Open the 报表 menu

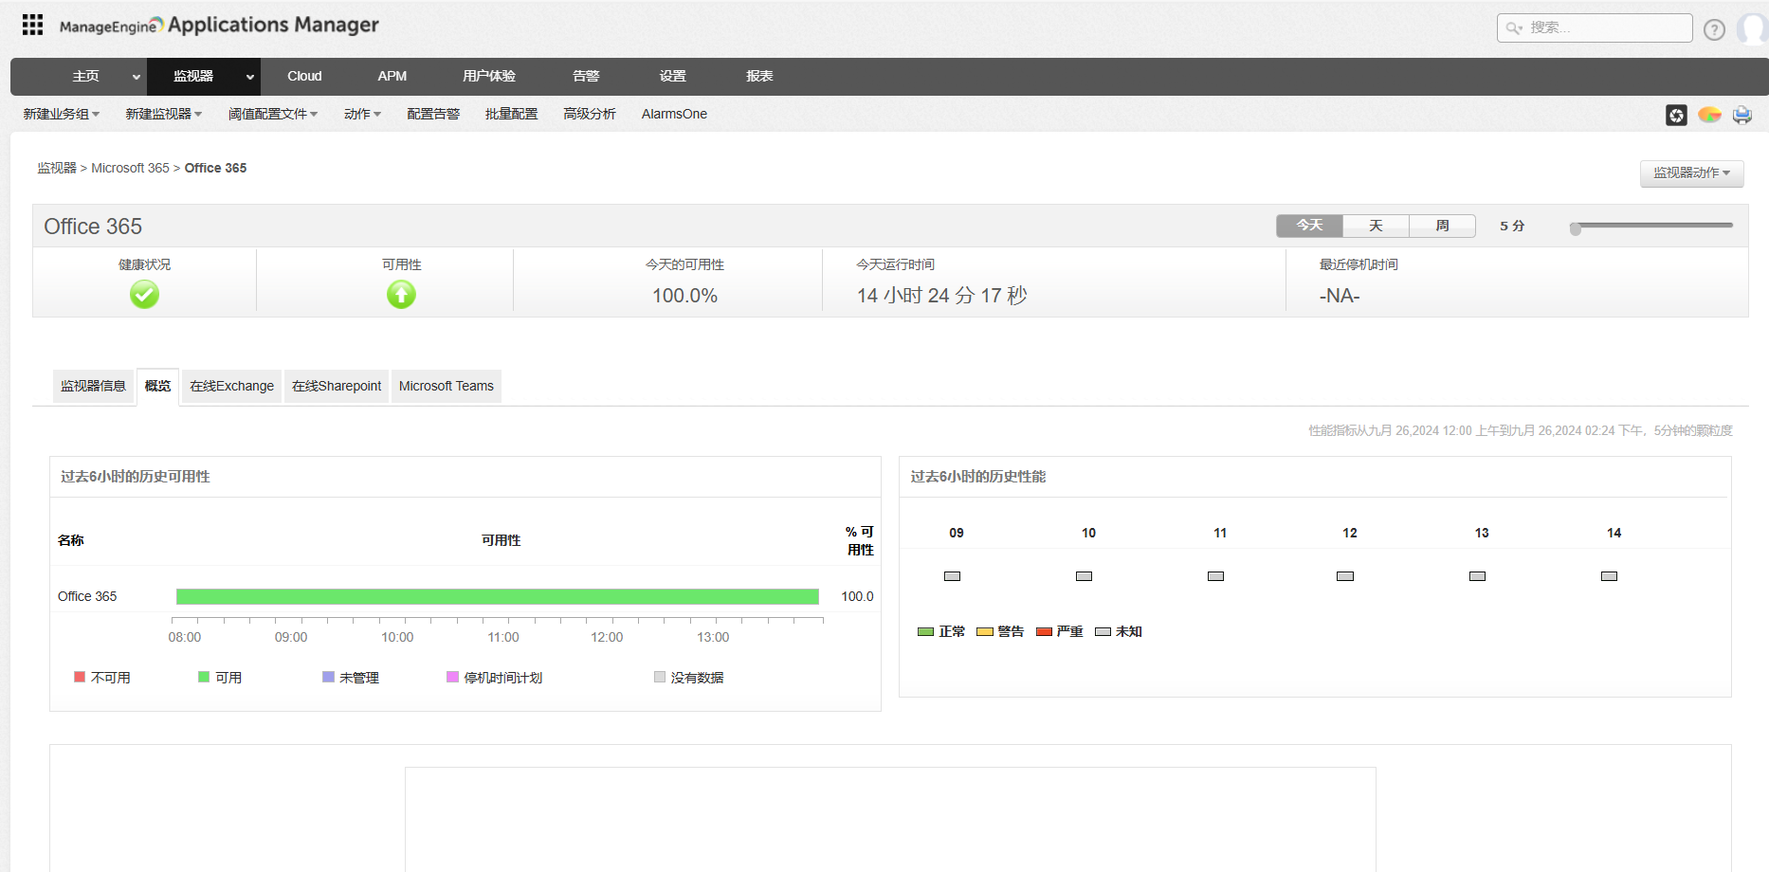(759, 76)
